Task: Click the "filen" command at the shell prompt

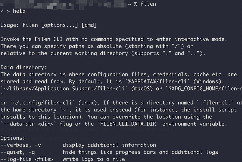Action: [148, 4]
